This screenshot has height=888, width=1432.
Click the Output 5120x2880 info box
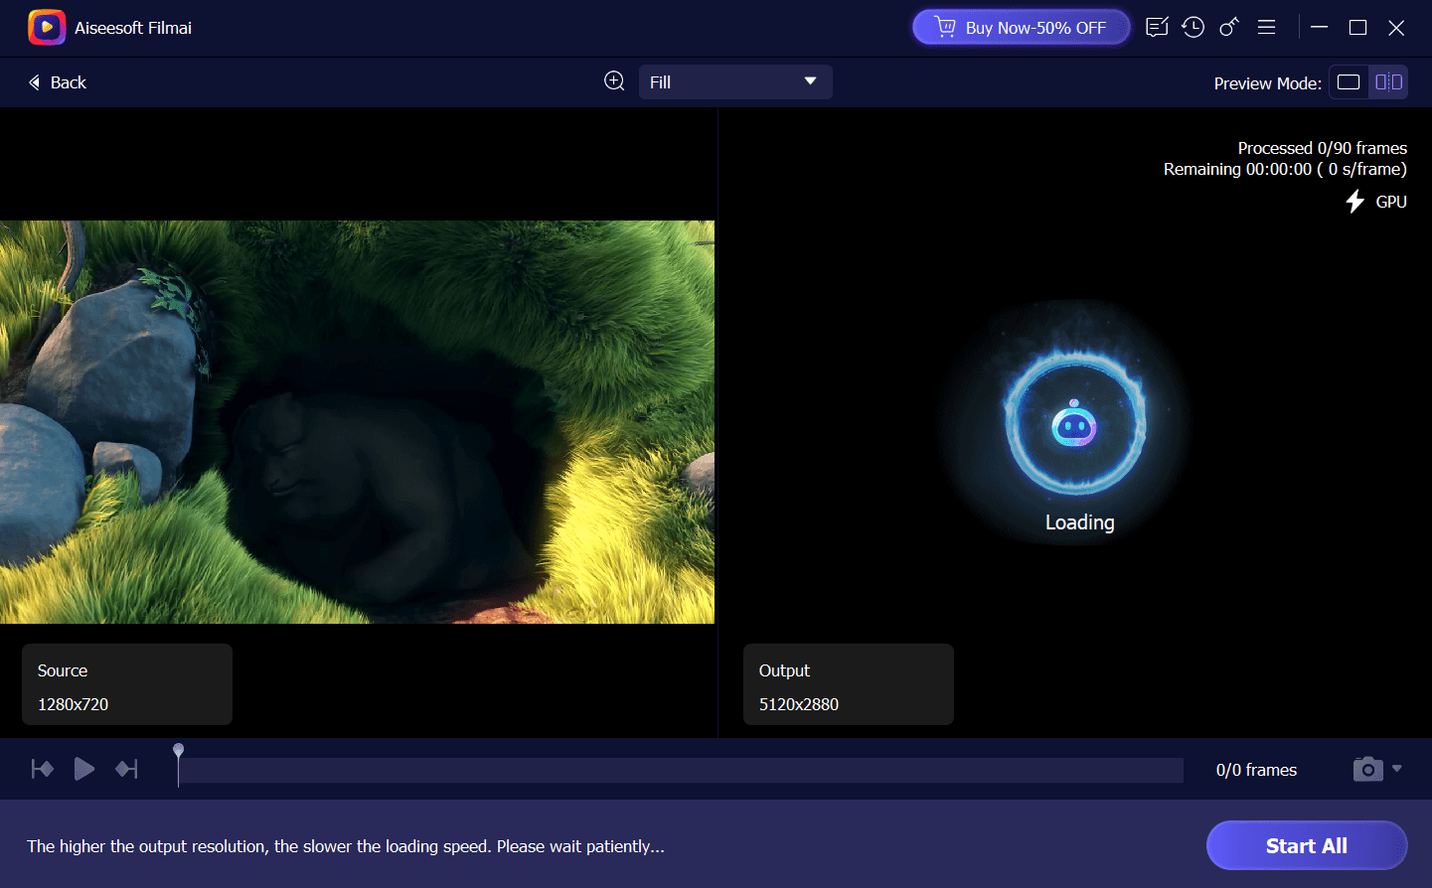(x=849, y=684)
